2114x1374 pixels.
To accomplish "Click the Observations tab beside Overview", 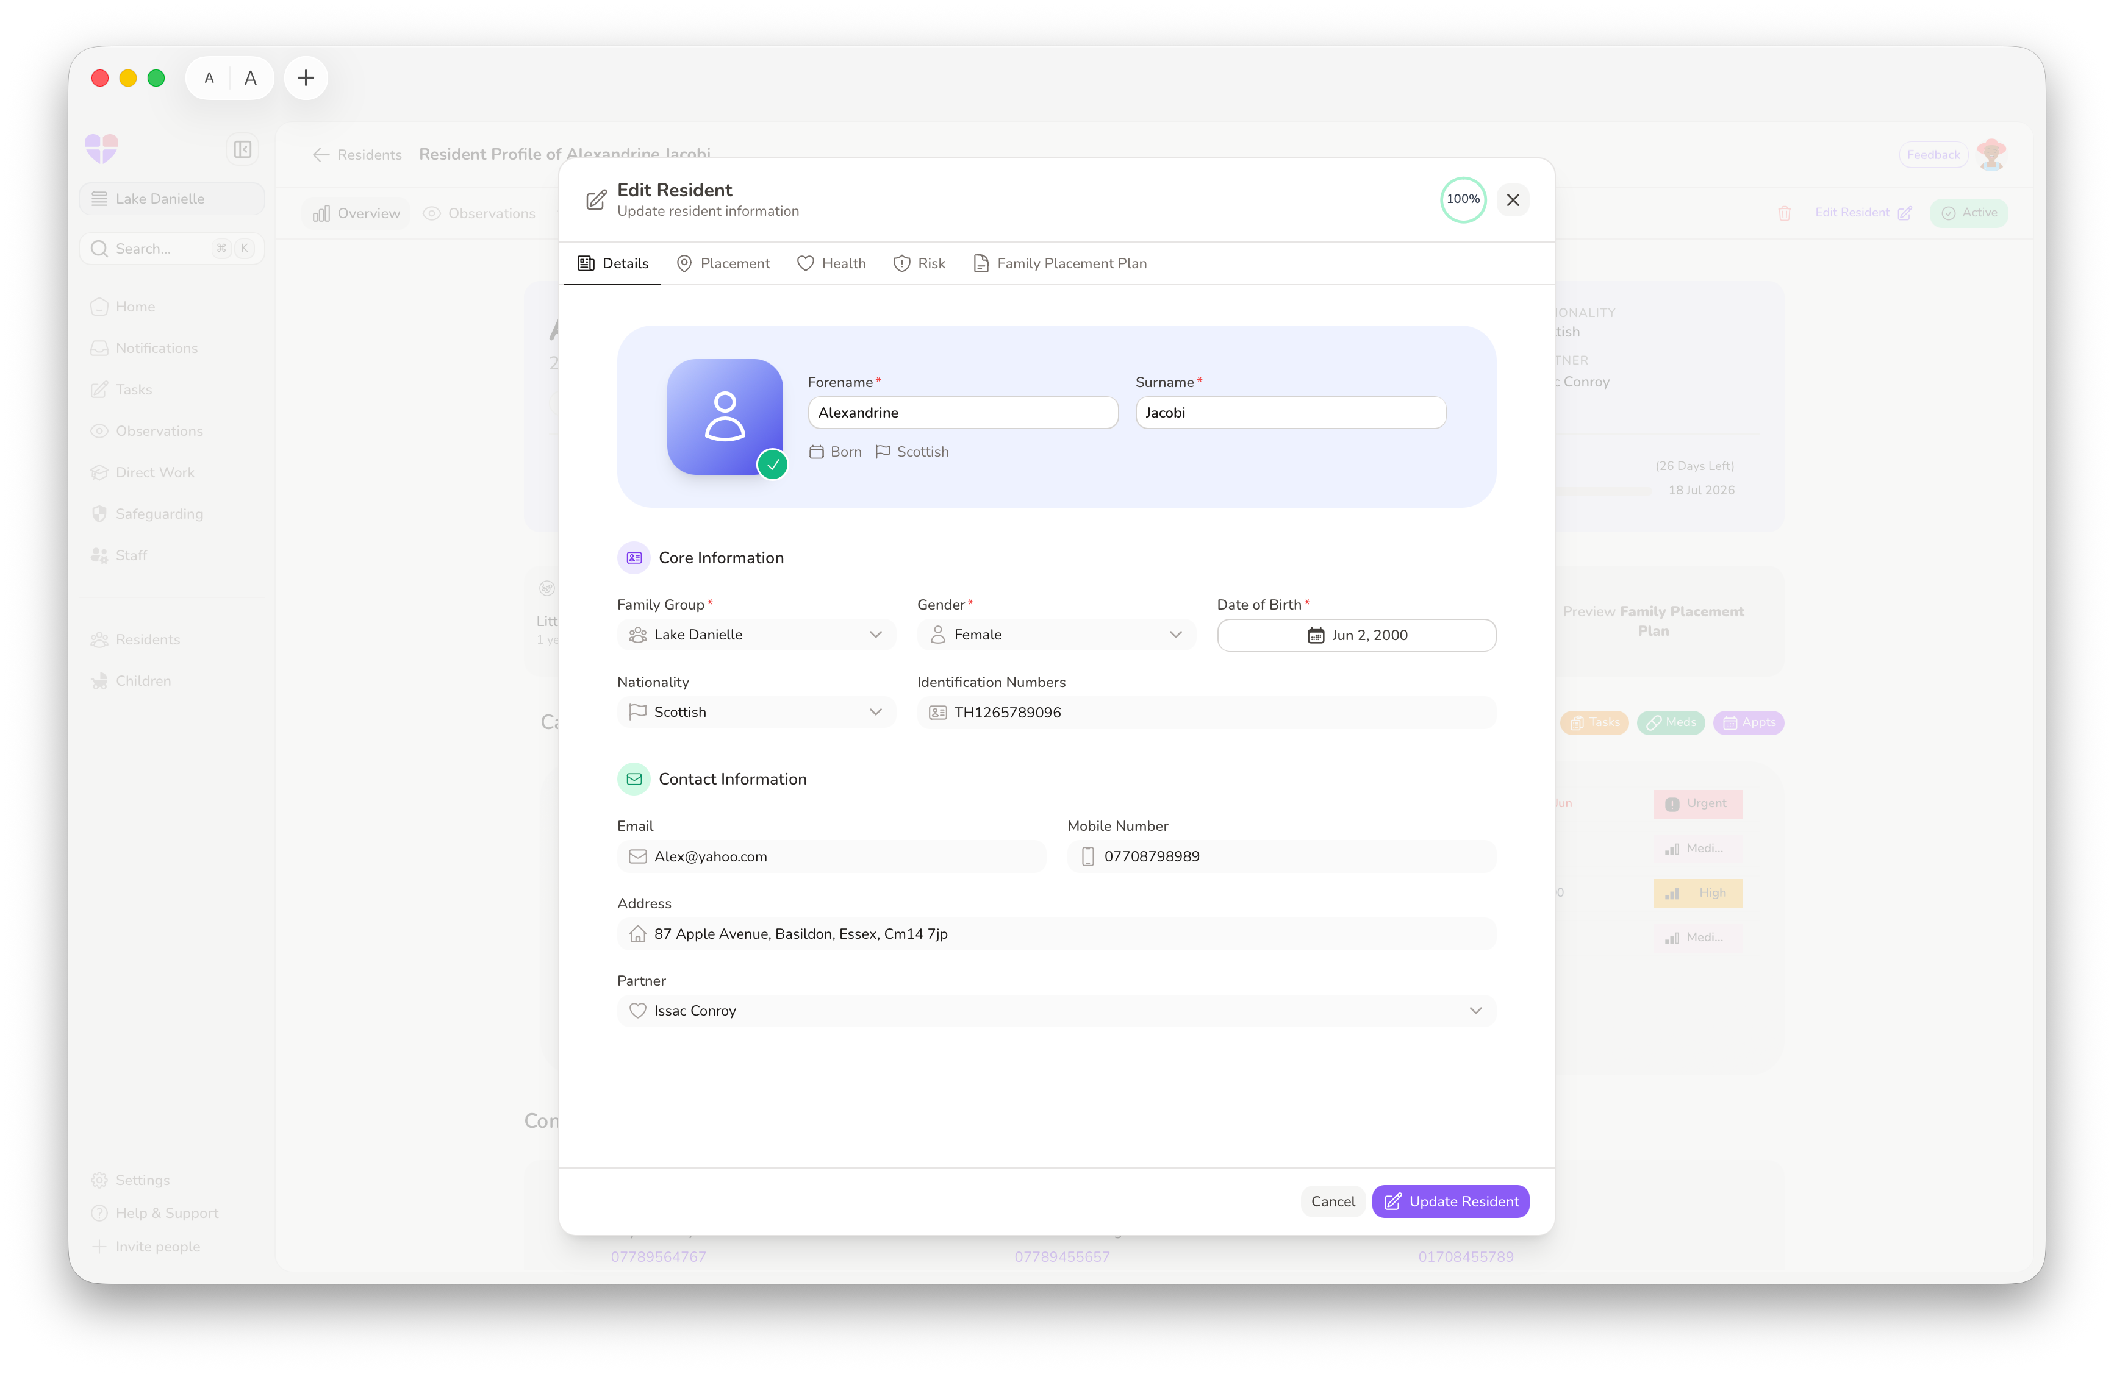I will point(479,214).
